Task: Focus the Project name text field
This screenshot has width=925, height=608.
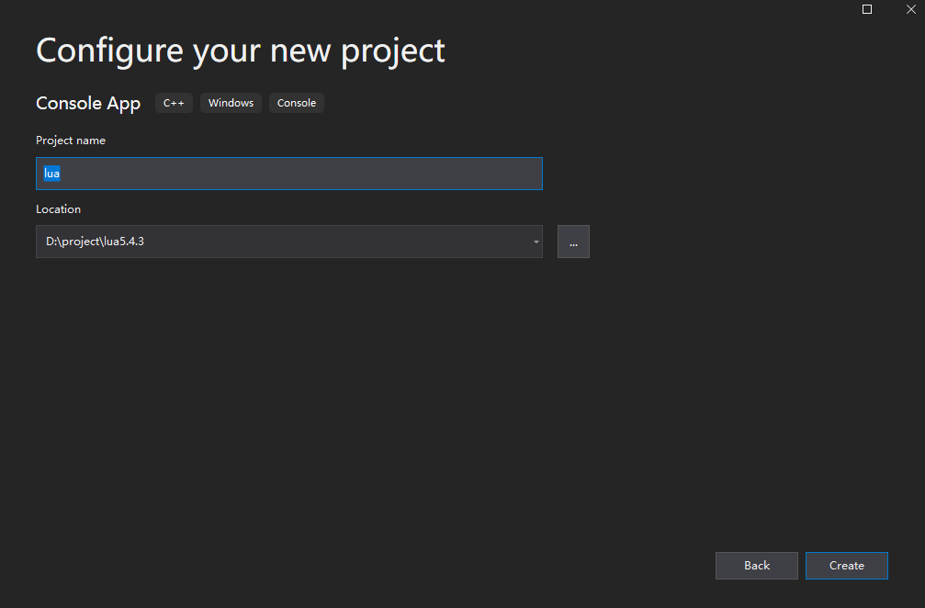Action: pos(289,174)
